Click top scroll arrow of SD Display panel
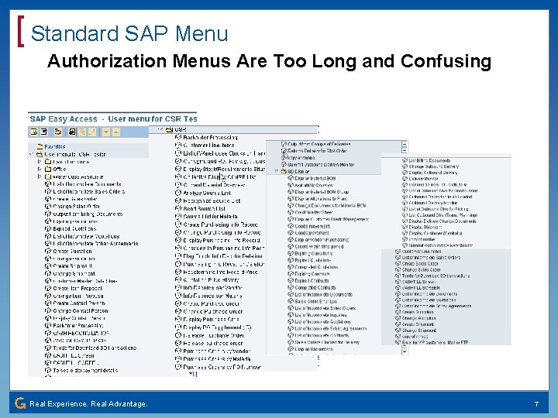 tap(405, 145)
